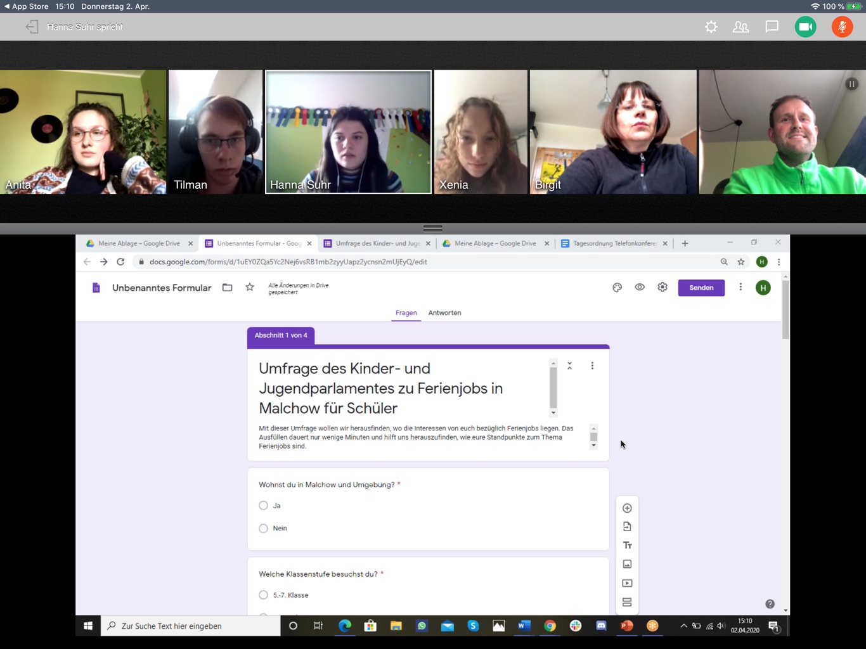The width and height of the screenshot is (866, 649).
Task: Click the address bar URL
Action: pos(288,262)
